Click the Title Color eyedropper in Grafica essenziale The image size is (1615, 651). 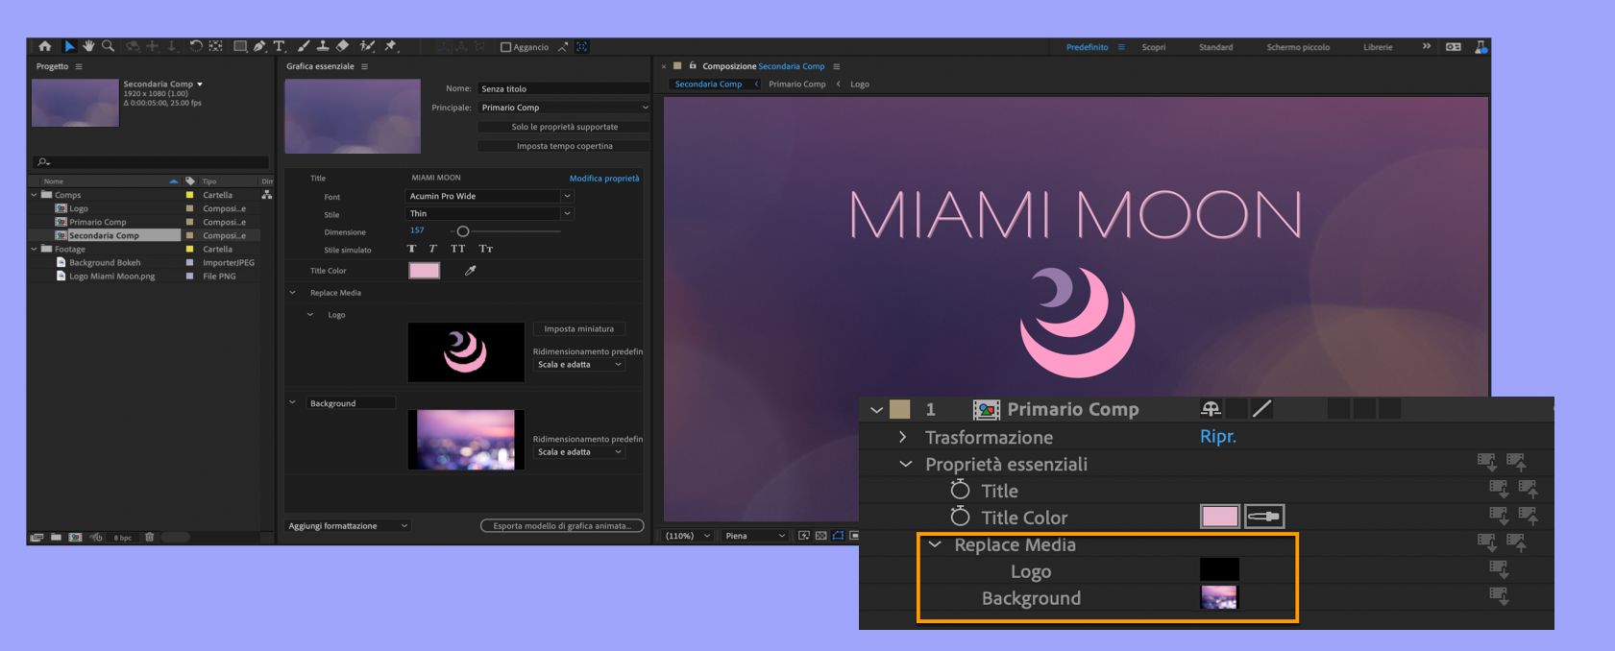click(471, 271)
